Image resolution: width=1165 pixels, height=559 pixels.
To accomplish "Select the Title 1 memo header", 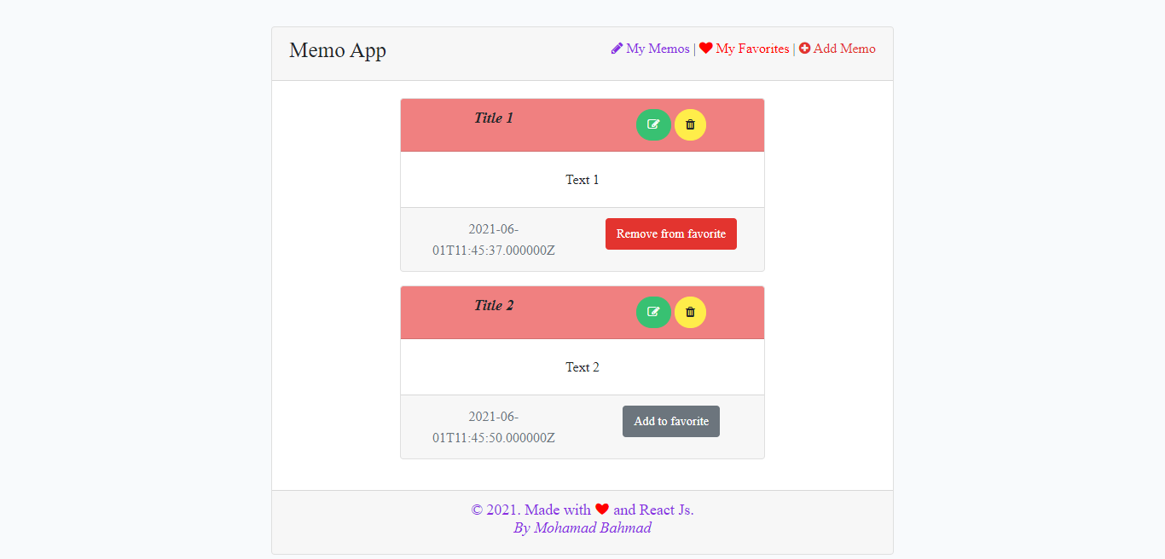I will point(493,118).
